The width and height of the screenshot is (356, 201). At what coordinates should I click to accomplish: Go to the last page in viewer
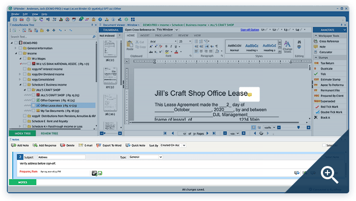pyautogui.click(x=214, y=133)
